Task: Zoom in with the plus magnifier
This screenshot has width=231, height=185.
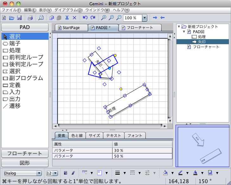Action: tap(111, 18)
